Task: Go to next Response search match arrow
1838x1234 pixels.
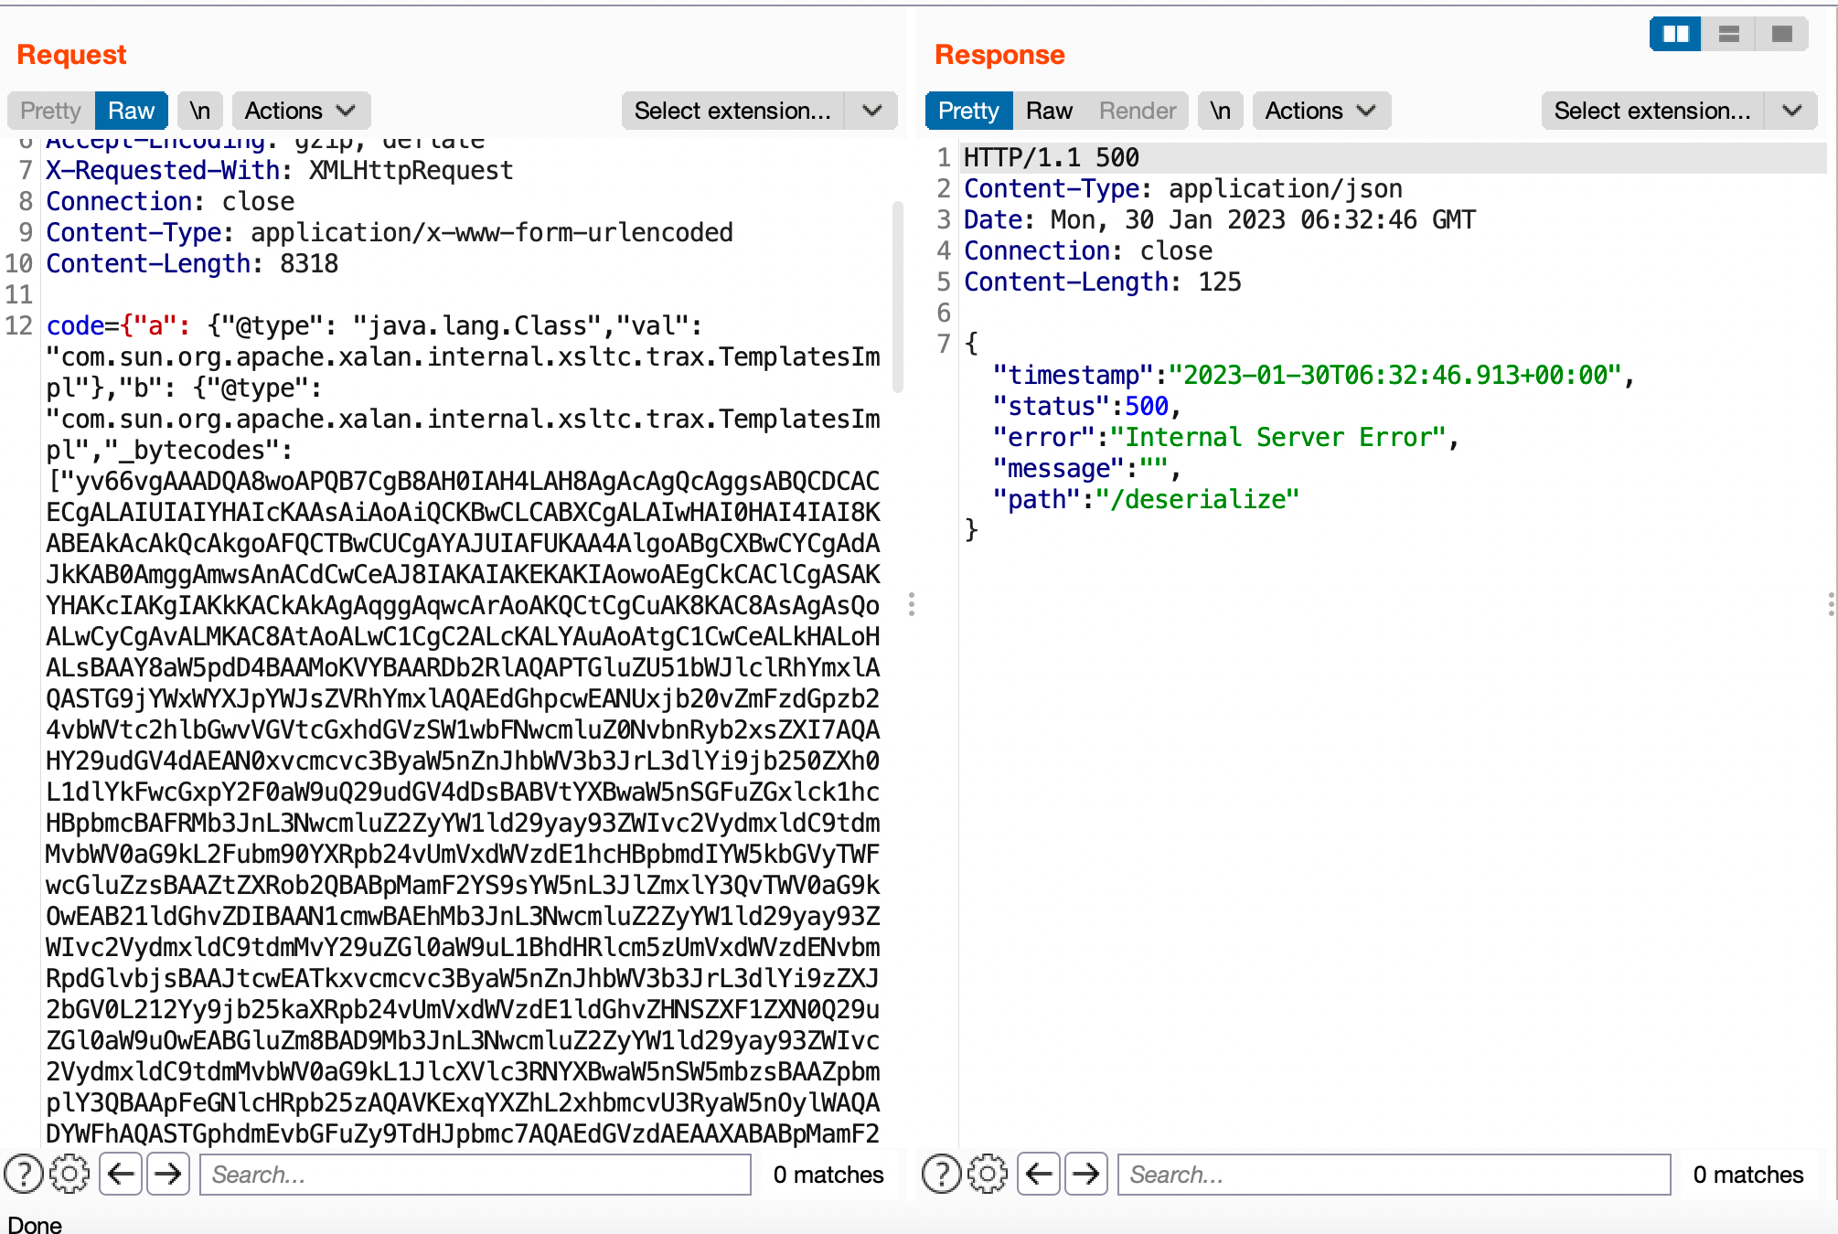Action: click(1085, 1174)
